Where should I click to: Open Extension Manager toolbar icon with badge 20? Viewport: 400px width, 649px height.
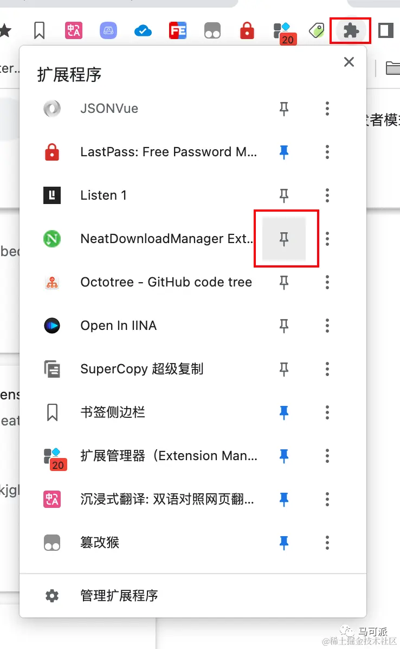[x=285, y=33]
